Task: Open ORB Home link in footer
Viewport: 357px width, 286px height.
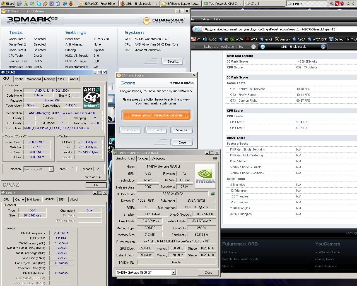Action: coord(229,252)
